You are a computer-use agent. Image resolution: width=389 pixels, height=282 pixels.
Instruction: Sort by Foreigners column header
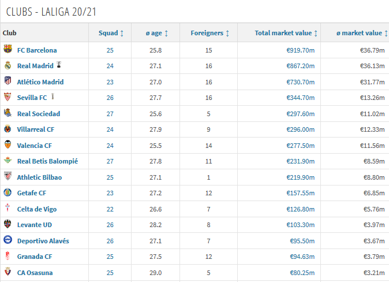(x=210, y=33)
